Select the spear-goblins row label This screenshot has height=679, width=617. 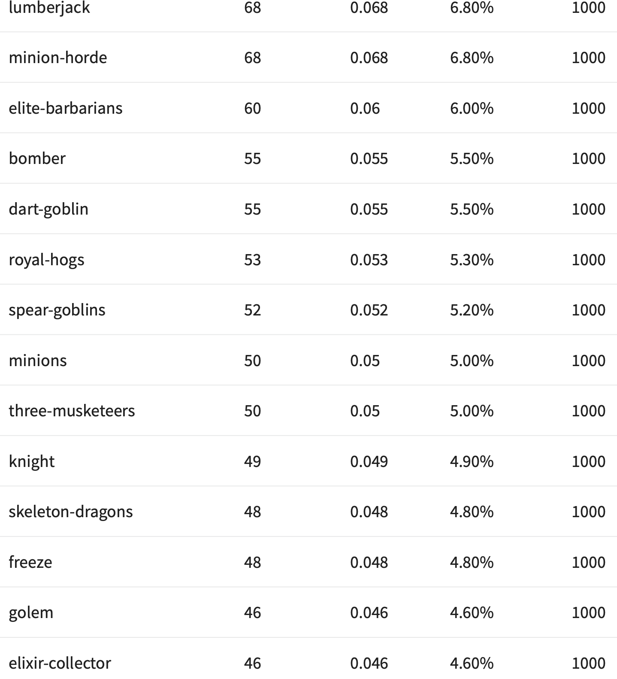point(57,310)
